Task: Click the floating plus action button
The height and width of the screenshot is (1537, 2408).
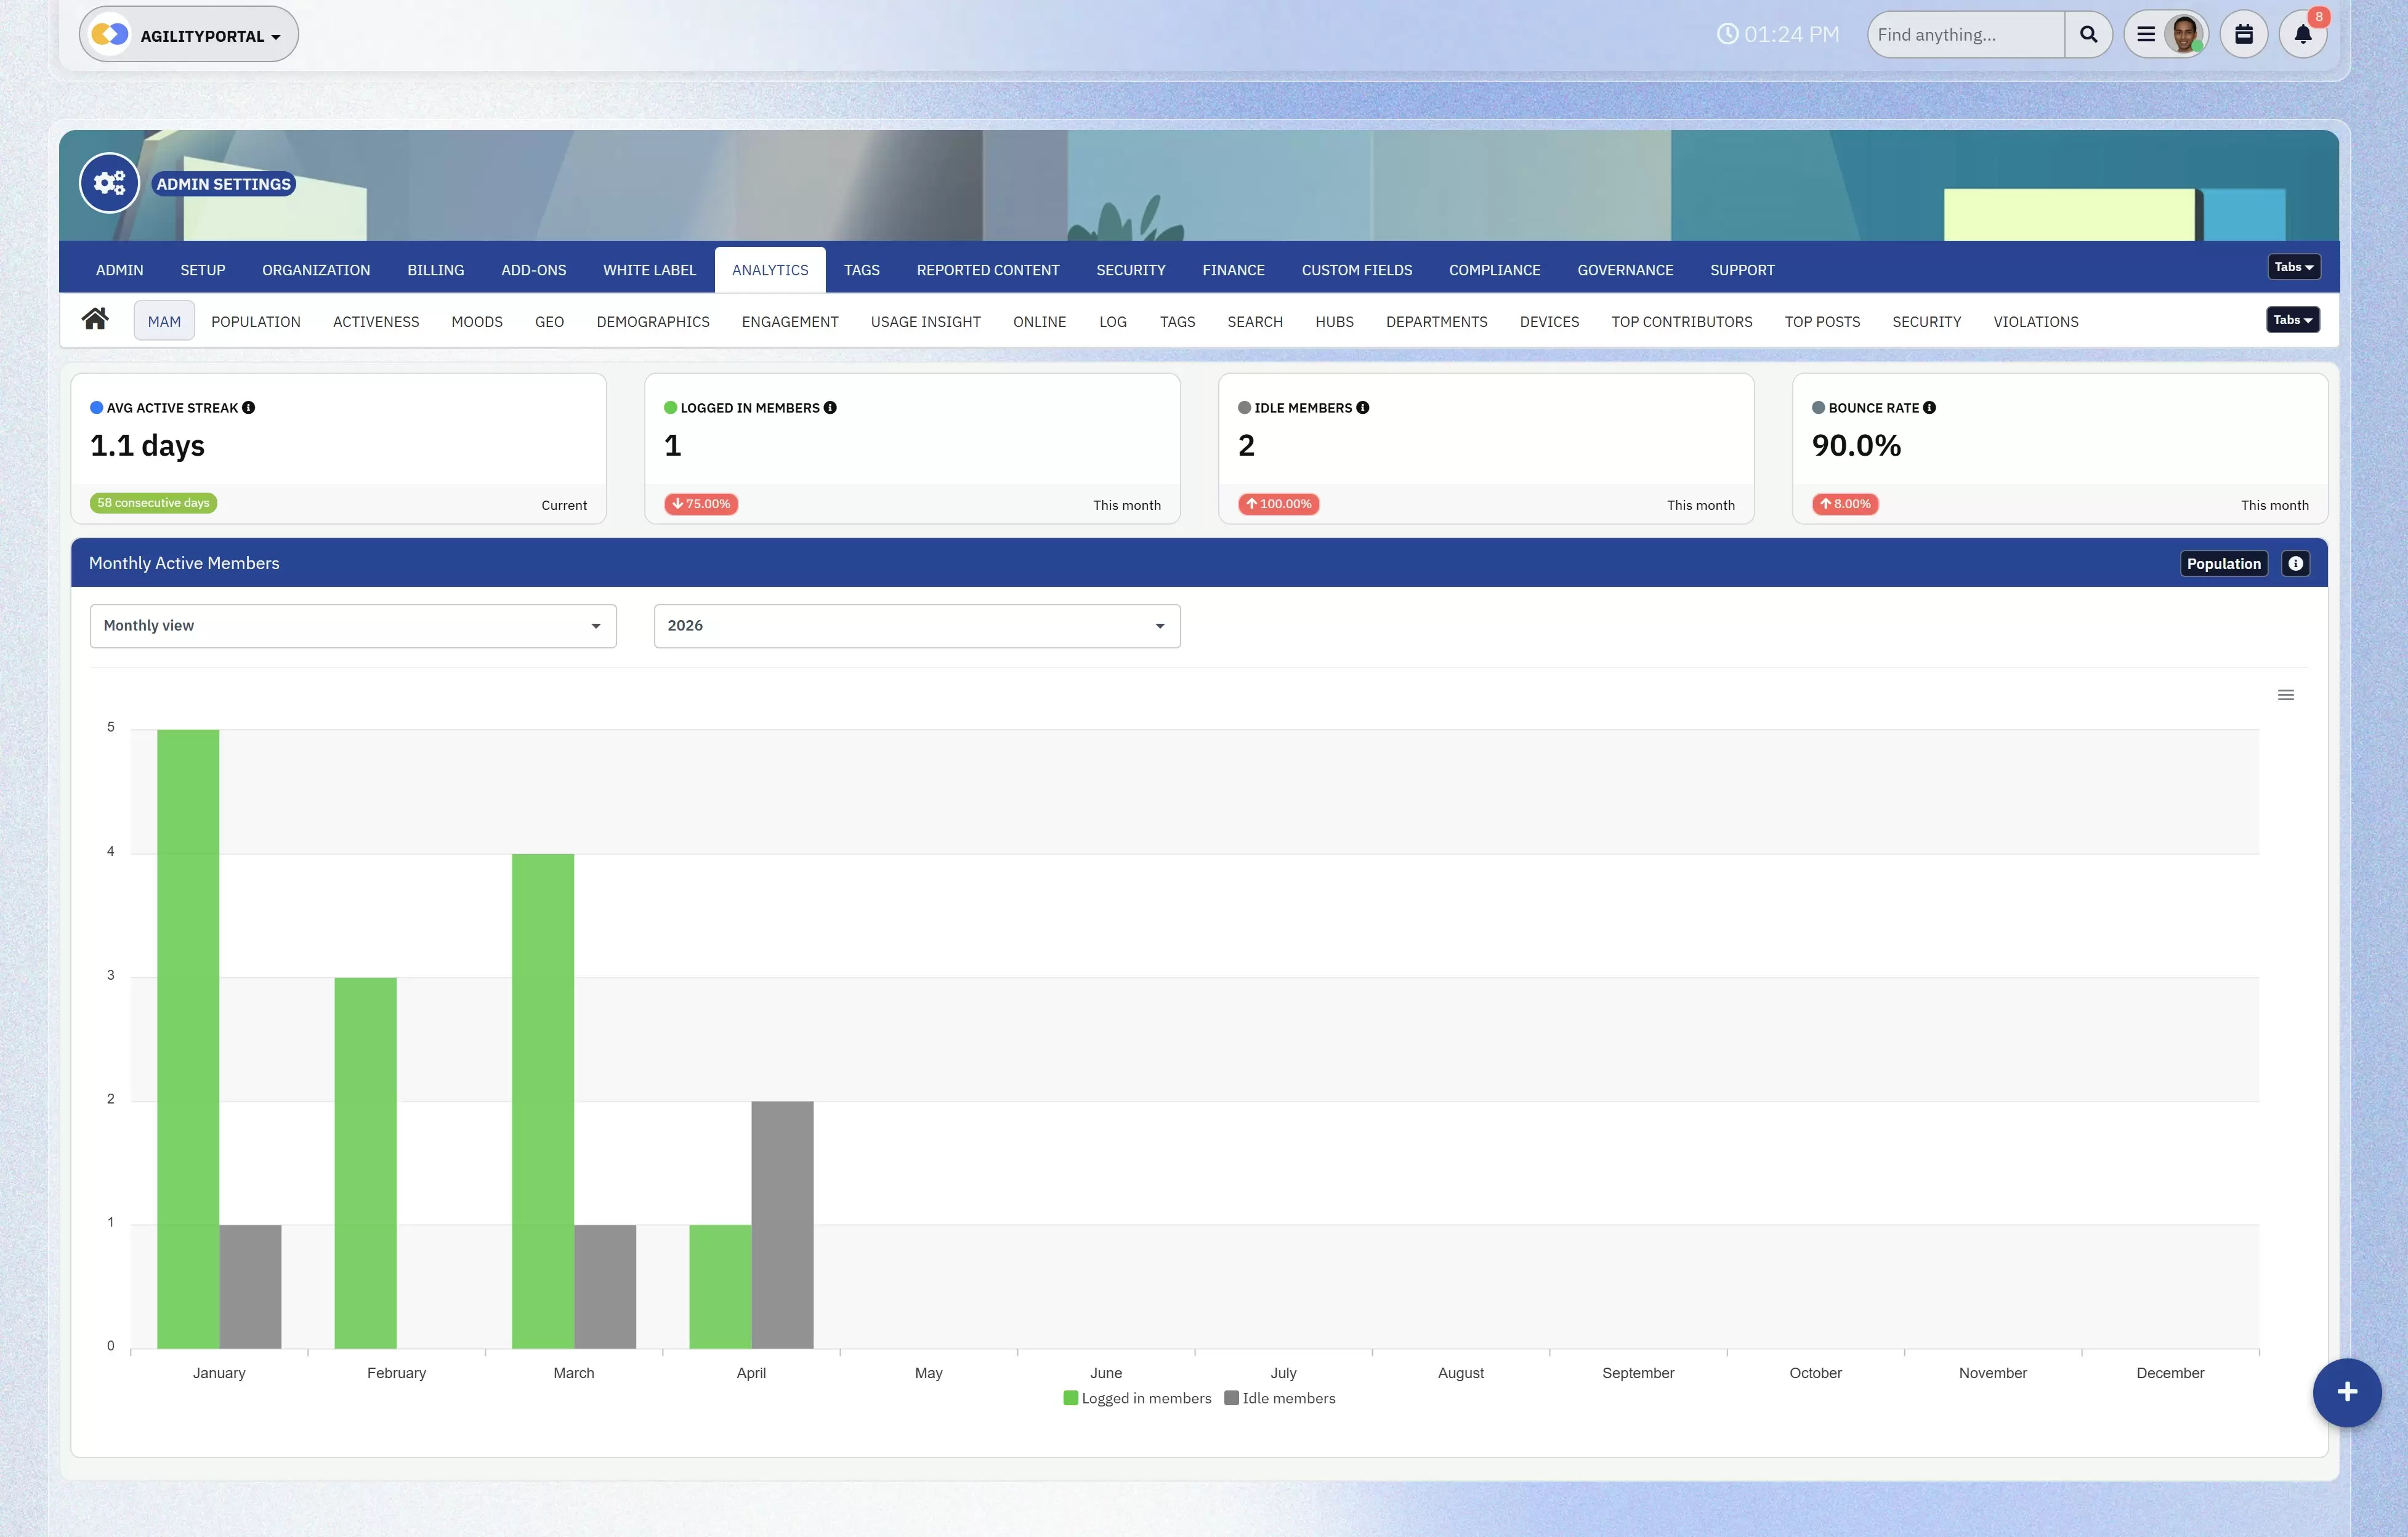Action: coord(2347,1392)
